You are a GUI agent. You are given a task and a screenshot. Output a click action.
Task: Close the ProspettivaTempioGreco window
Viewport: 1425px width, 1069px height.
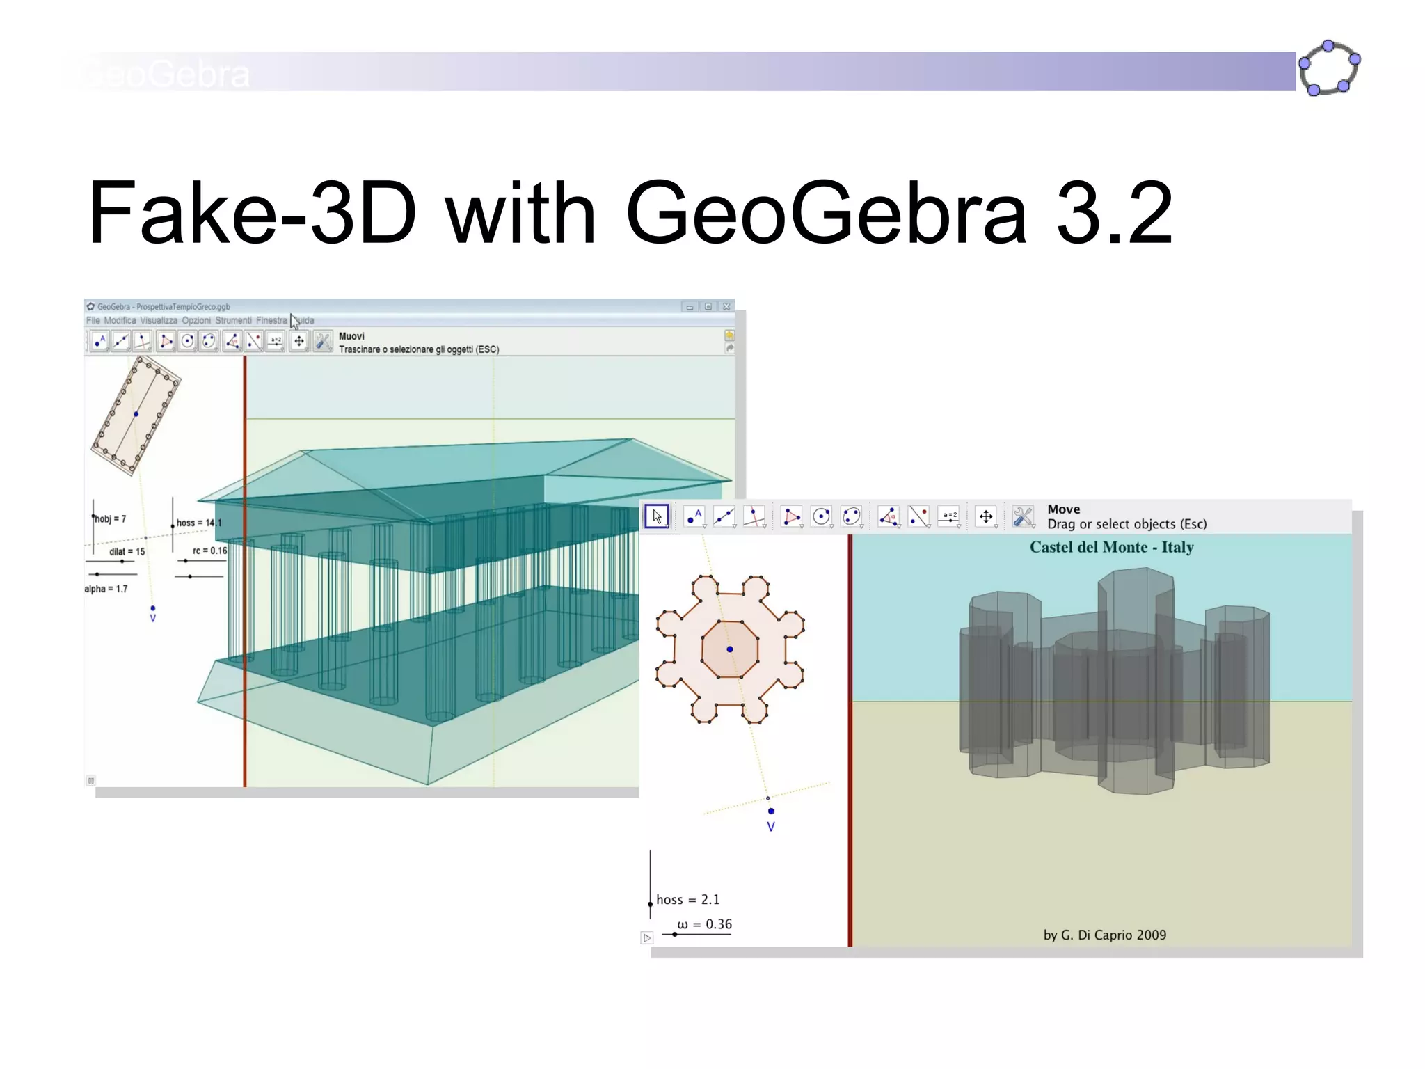coord(726,307)
